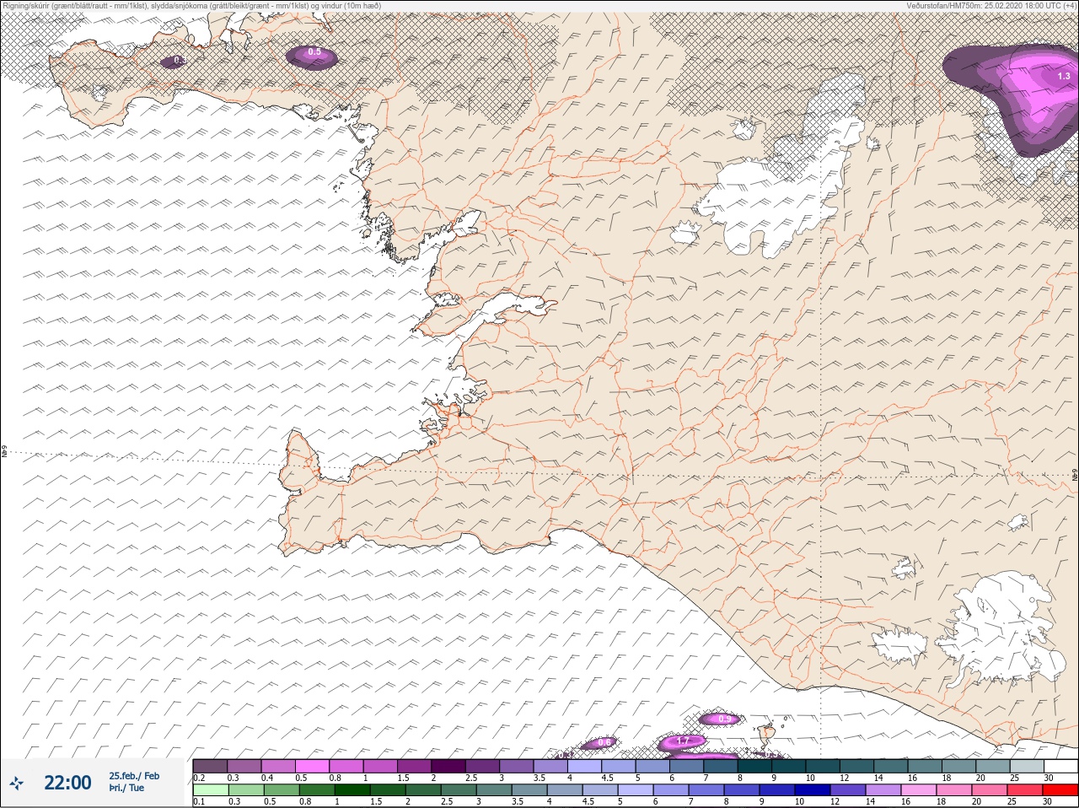1079x808 pixels.
Task: Click the '25.feb./ Feb' date label
Action: pos(134,776)
